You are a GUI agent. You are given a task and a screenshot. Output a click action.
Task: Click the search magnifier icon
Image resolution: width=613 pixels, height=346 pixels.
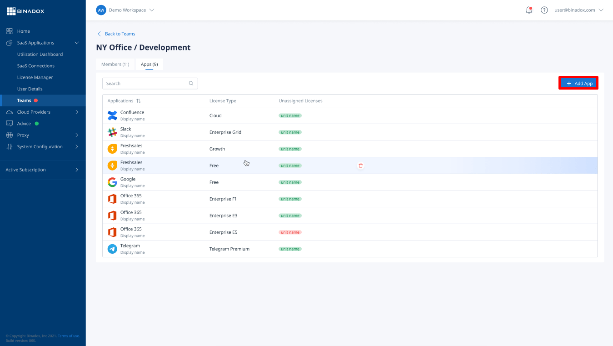[x=191, y=83]
